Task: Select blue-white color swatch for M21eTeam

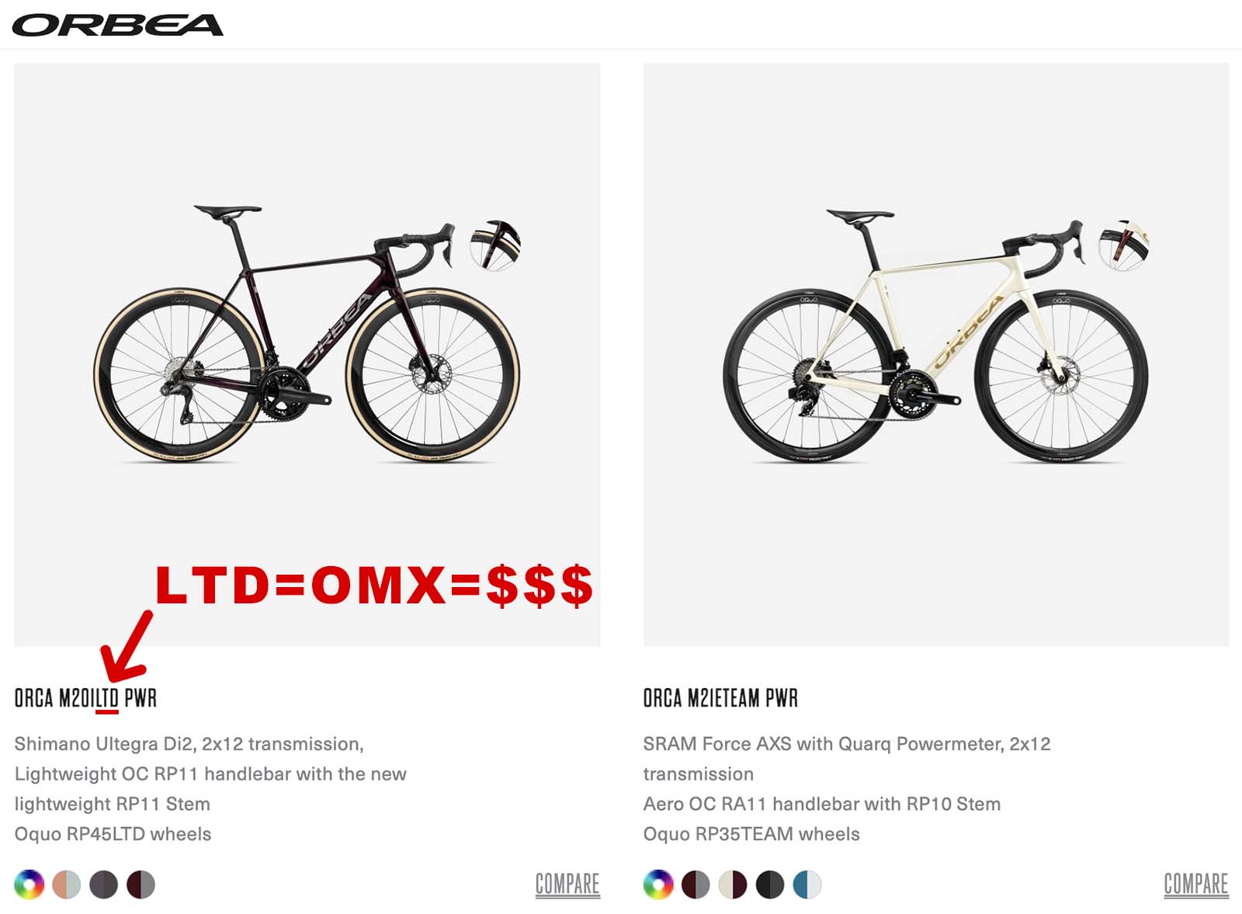Action: click(807, 884)
